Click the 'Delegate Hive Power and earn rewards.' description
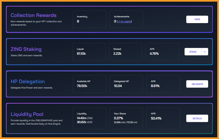219x139 pixels. tap(32, 88)
